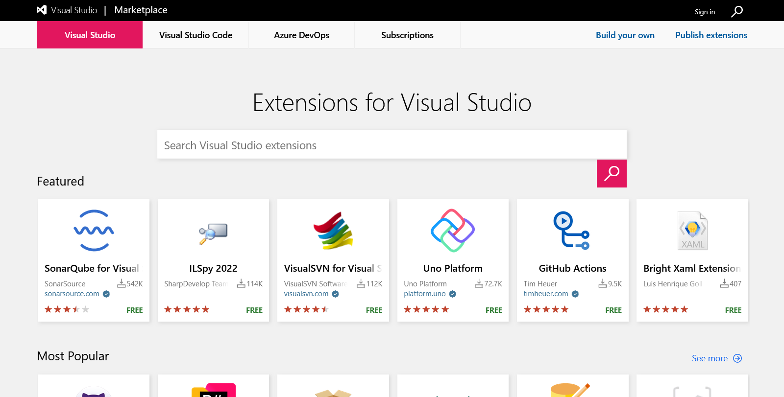
Task: Click the Visual Studio logo icon in the header
Action: coord(42,10)
